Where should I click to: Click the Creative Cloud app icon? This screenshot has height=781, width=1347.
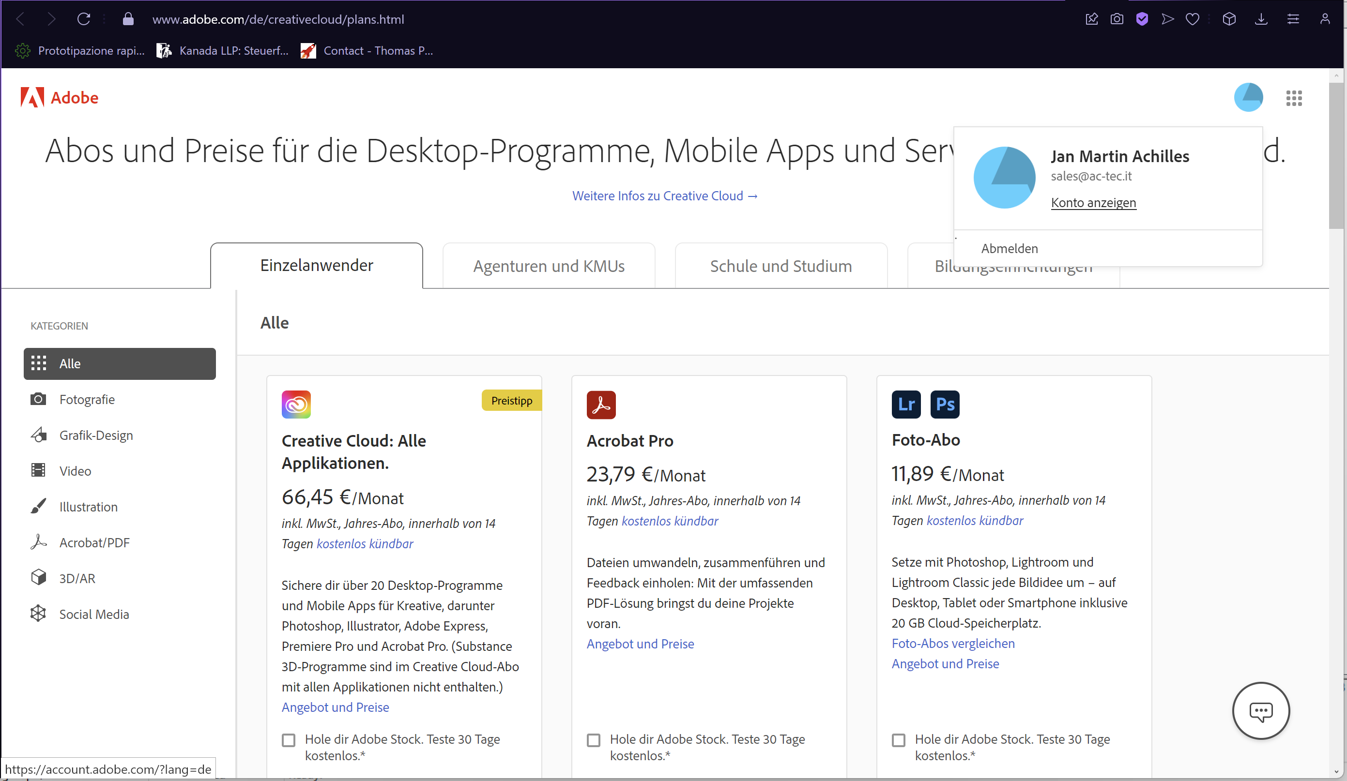(x=296, y=405)
